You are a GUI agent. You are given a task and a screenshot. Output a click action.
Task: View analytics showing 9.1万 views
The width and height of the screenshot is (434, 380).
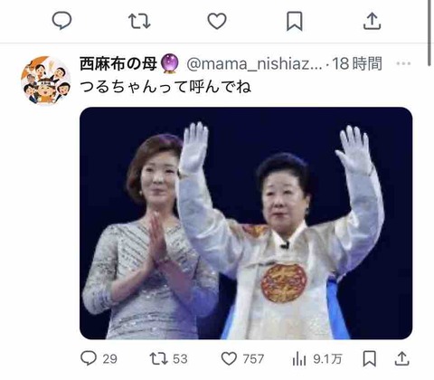point(317,359)
